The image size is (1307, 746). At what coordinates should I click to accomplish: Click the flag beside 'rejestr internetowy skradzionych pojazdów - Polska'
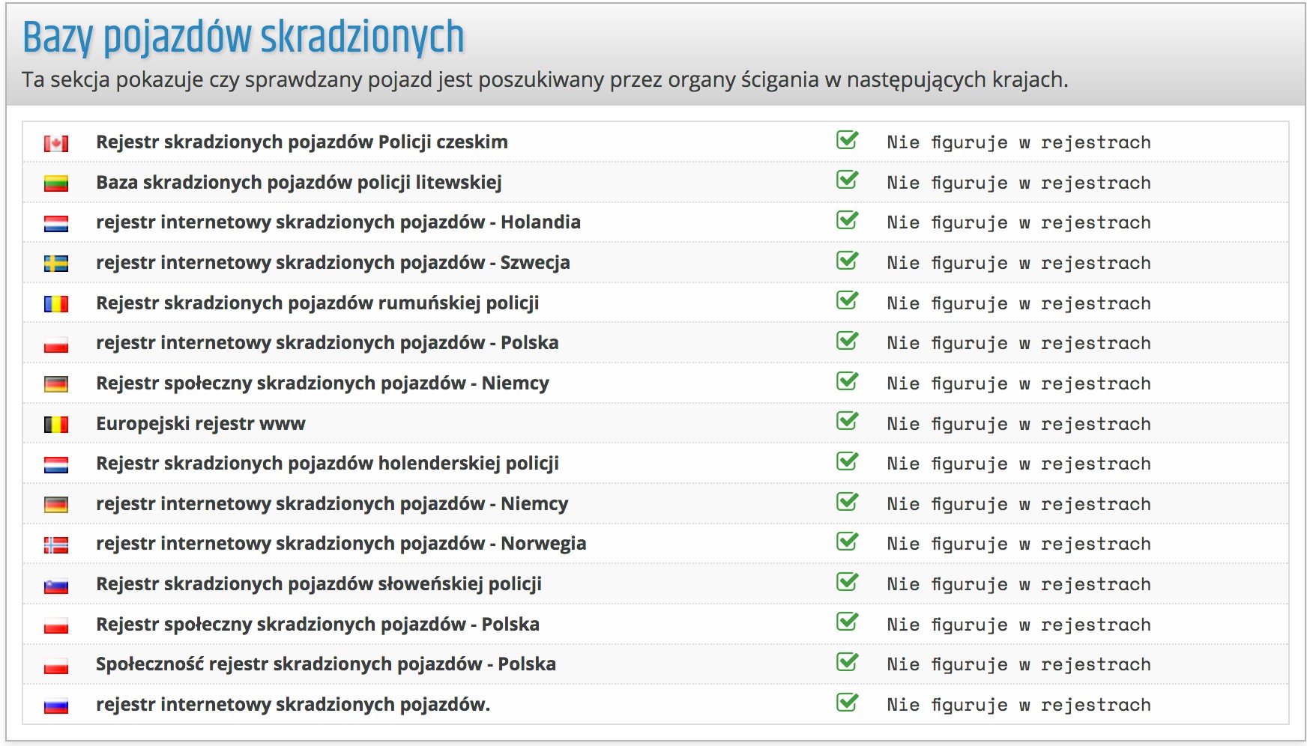(56, 344)
